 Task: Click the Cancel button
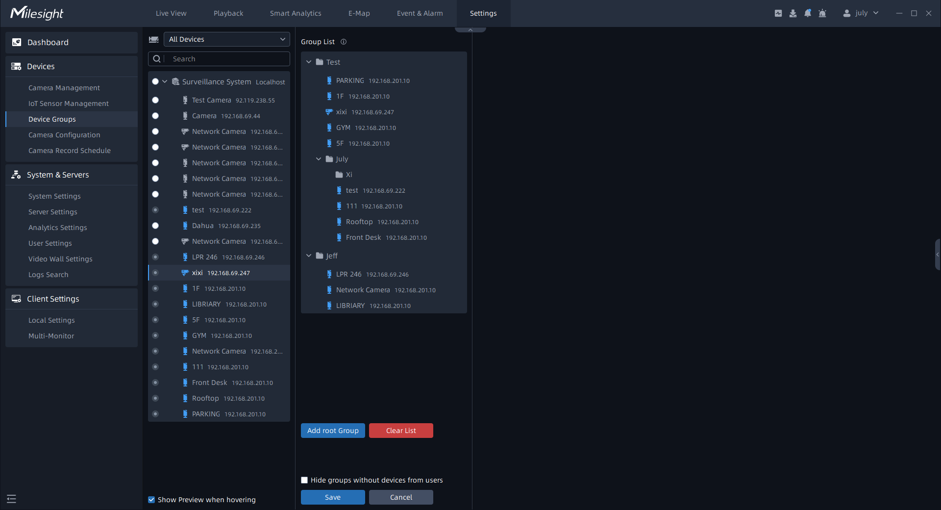[x=401, y=497]
